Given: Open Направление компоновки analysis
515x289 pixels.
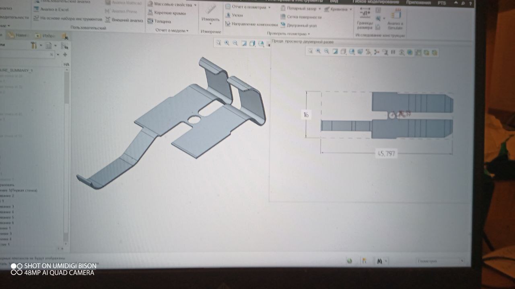Looking at the screenshot, I should 251,24.
